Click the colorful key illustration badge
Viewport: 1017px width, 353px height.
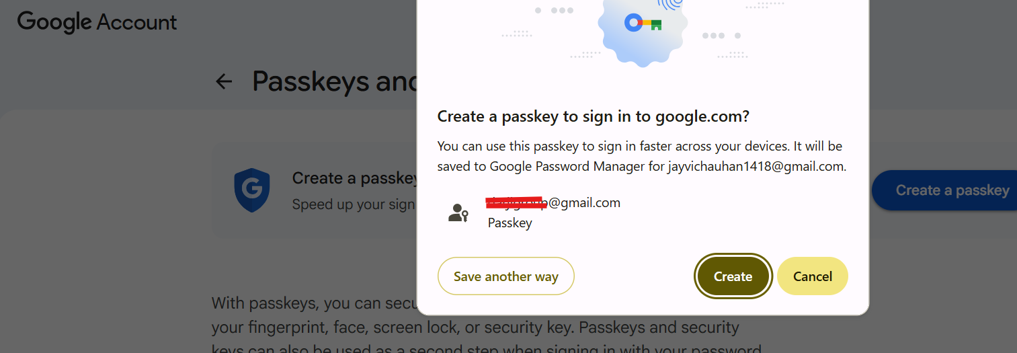point(643,26)
